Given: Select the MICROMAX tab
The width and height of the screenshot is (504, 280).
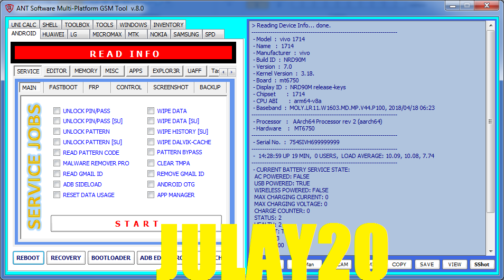Looking at the screenshot, I should pyautogui.click(x=107, y=34).
